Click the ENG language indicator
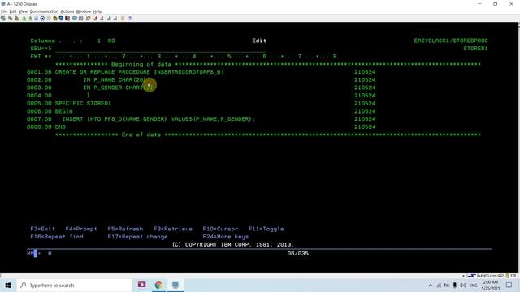The height and width of the screenshot is (292, 520). point(473,286)
